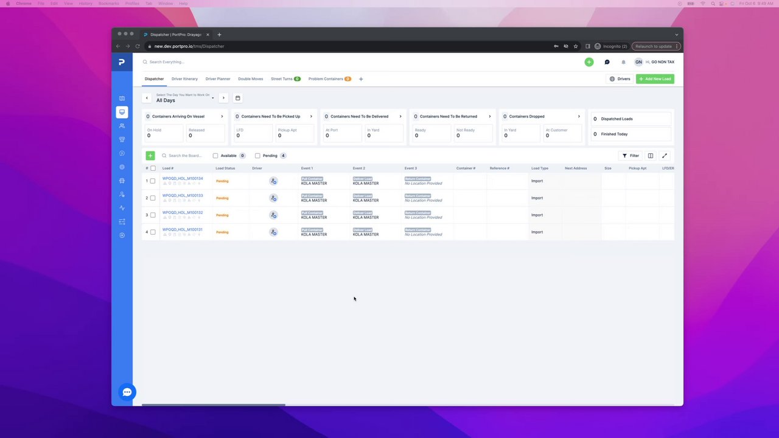Click the Drivers button
The height and width of the screenshot is (438, 779).
tap(620, 79)
